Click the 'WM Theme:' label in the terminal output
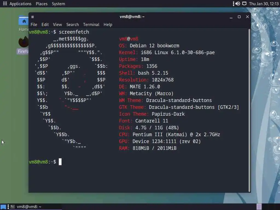280x210 pixels. coord(131,100)
